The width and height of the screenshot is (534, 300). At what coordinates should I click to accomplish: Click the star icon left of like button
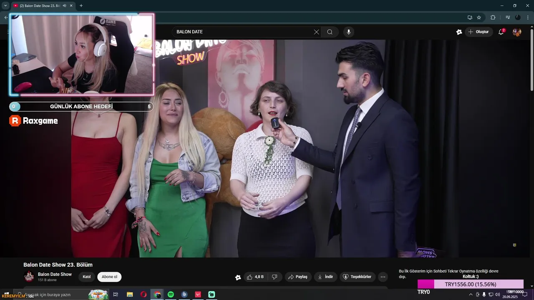click(238, 277)
